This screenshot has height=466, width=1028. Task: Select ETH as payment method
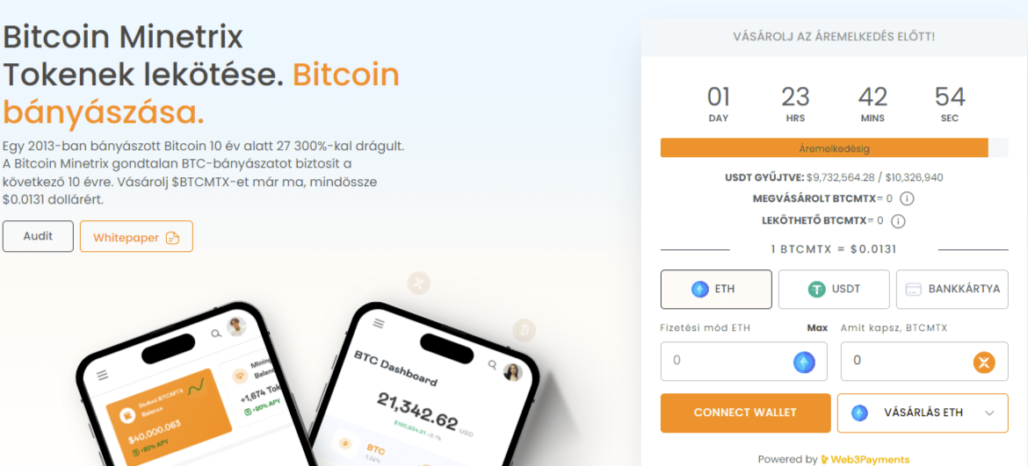(716, 289)
